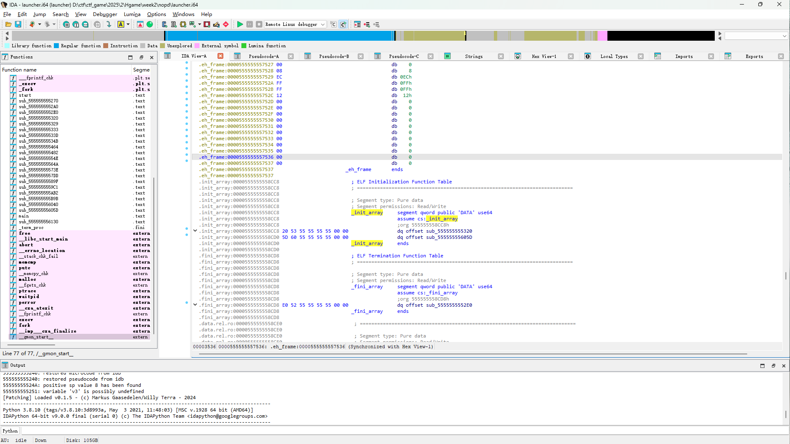Start the debugger with green play button
Viewport: 790px width, 444px height.
coord(240,25)
